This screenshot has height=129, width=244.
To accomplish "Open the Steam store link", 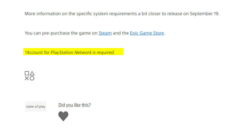I will (x=105, y=33).
